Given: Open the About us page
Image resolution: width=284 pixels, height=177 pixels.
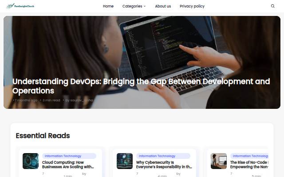Looking at the screenshot, I should tap(163, 6).
